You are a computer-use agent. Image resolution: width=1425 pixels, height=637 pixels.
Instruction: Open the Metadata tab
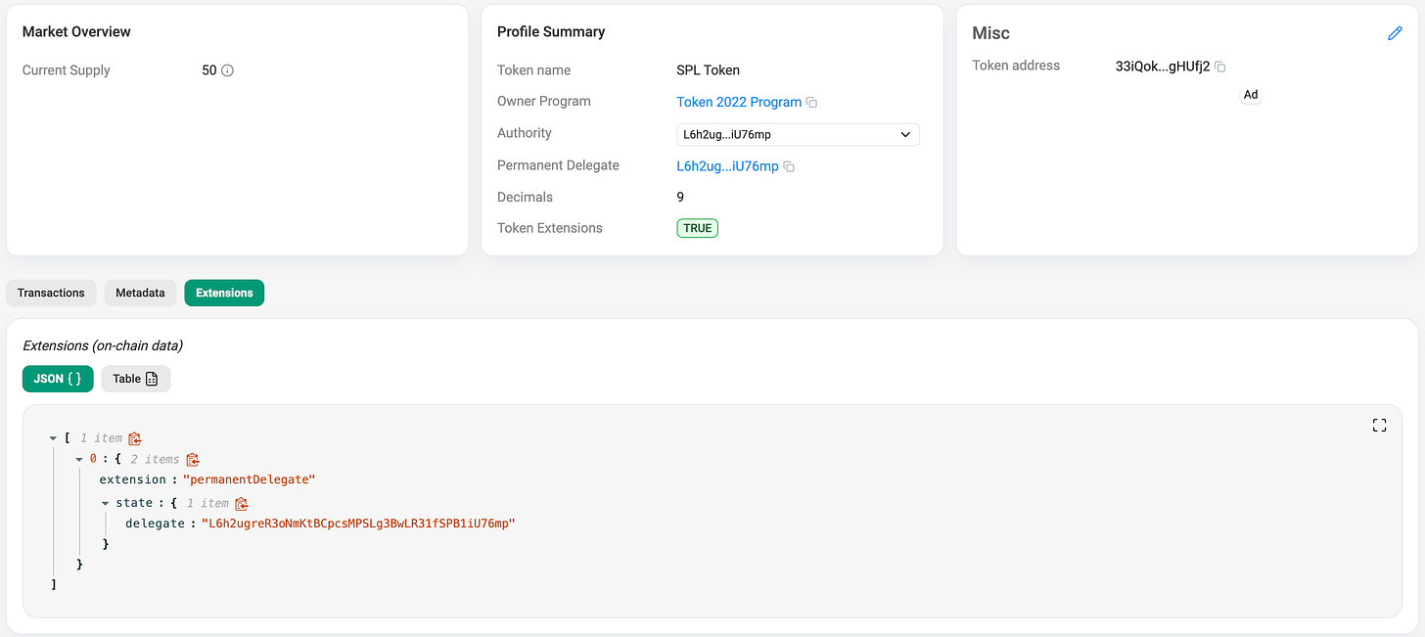(x=140, y=293)
